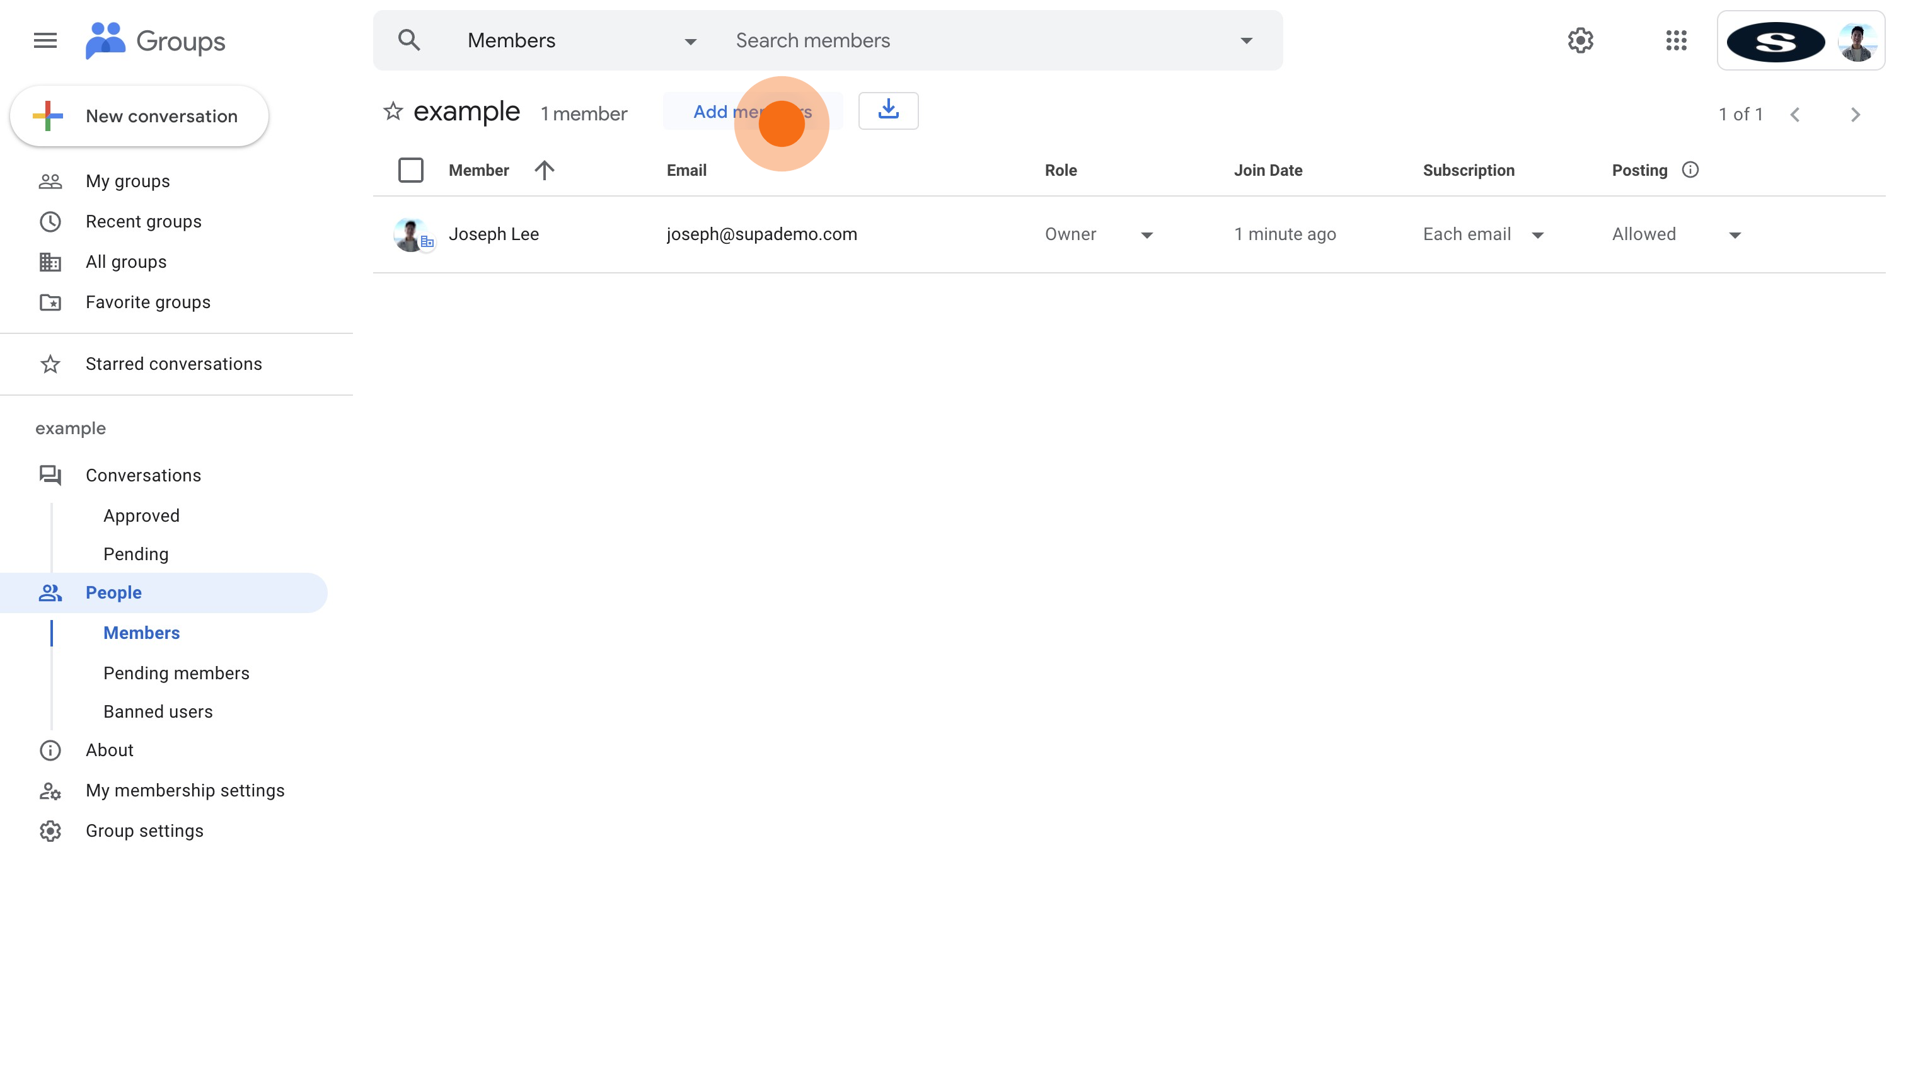
Task: Open the Google apps grid
Action: tap(1676, 40)
